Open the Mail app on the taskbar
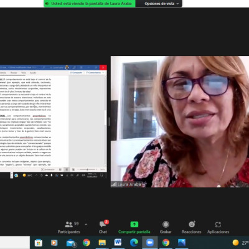This screenshot has width=249, height=249. pyautogui.click(x=71, y=243)
